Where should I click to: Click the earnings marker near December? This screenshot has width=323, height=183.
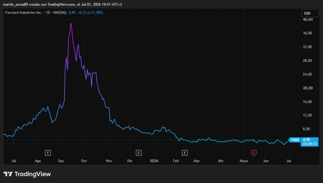point(139,153)
